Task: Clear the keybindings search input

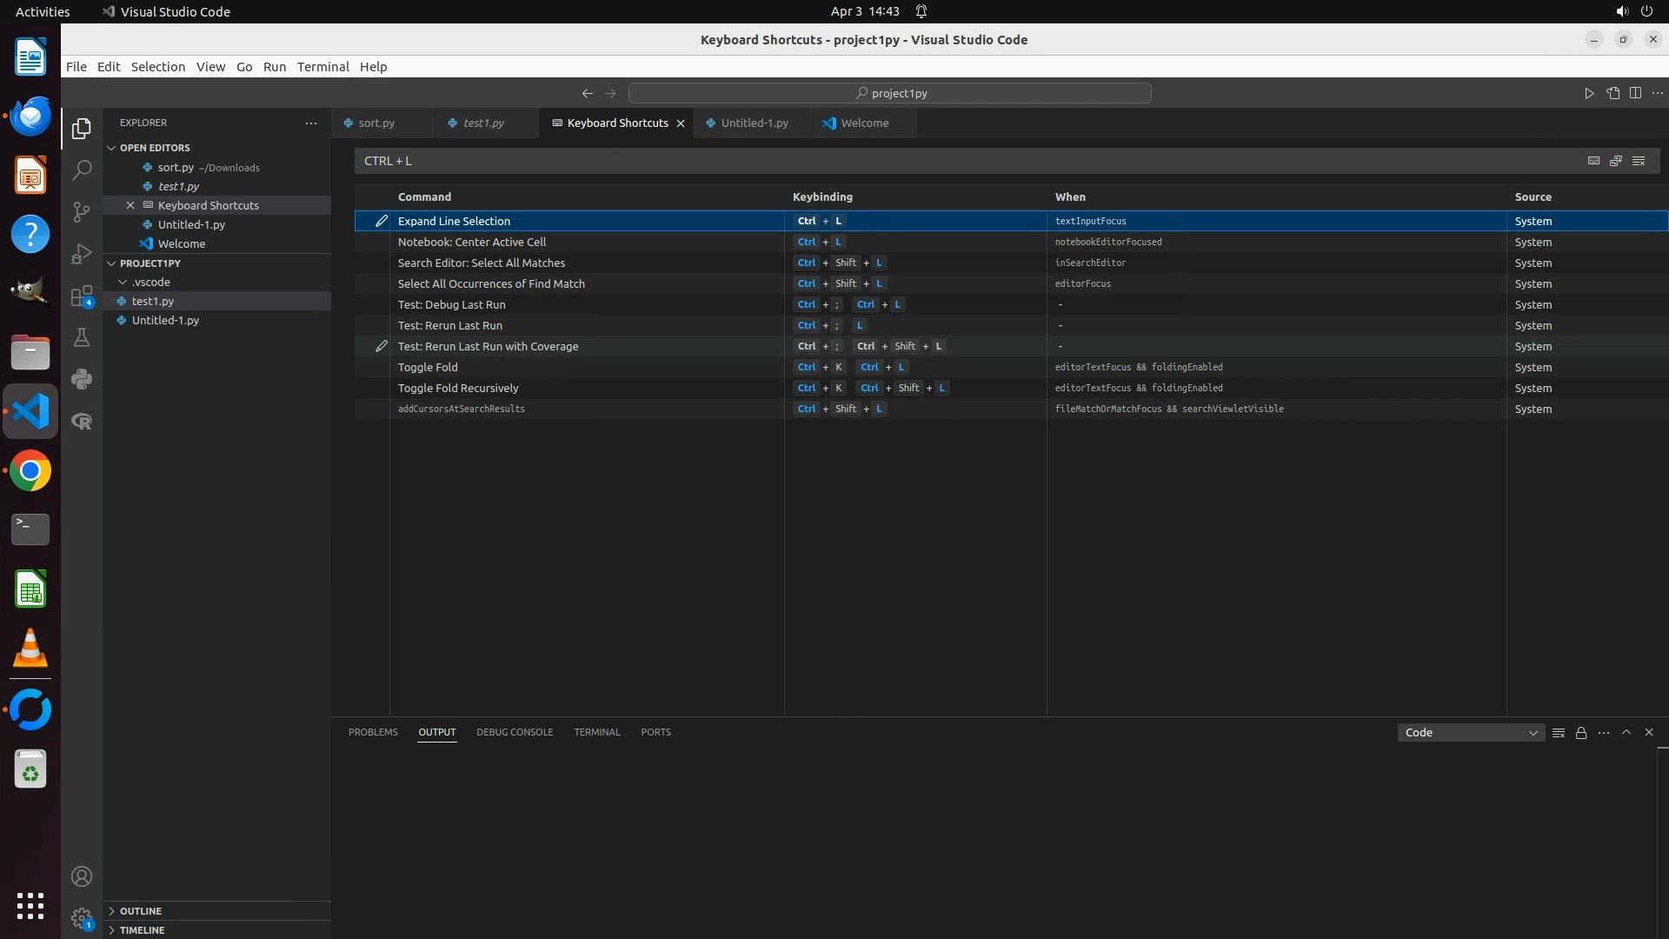Action: (x=1639, y=161)
